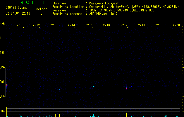Click the meteor label
The image size is (184, 117).
[42, 9]
